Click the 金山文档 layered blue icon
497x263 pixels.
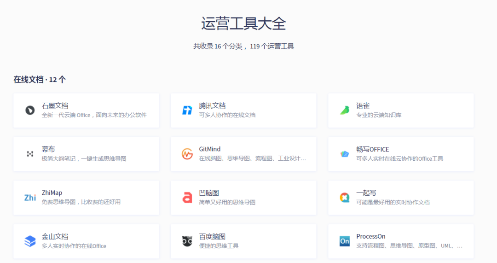pyautogui.click(x=30, y=241)
